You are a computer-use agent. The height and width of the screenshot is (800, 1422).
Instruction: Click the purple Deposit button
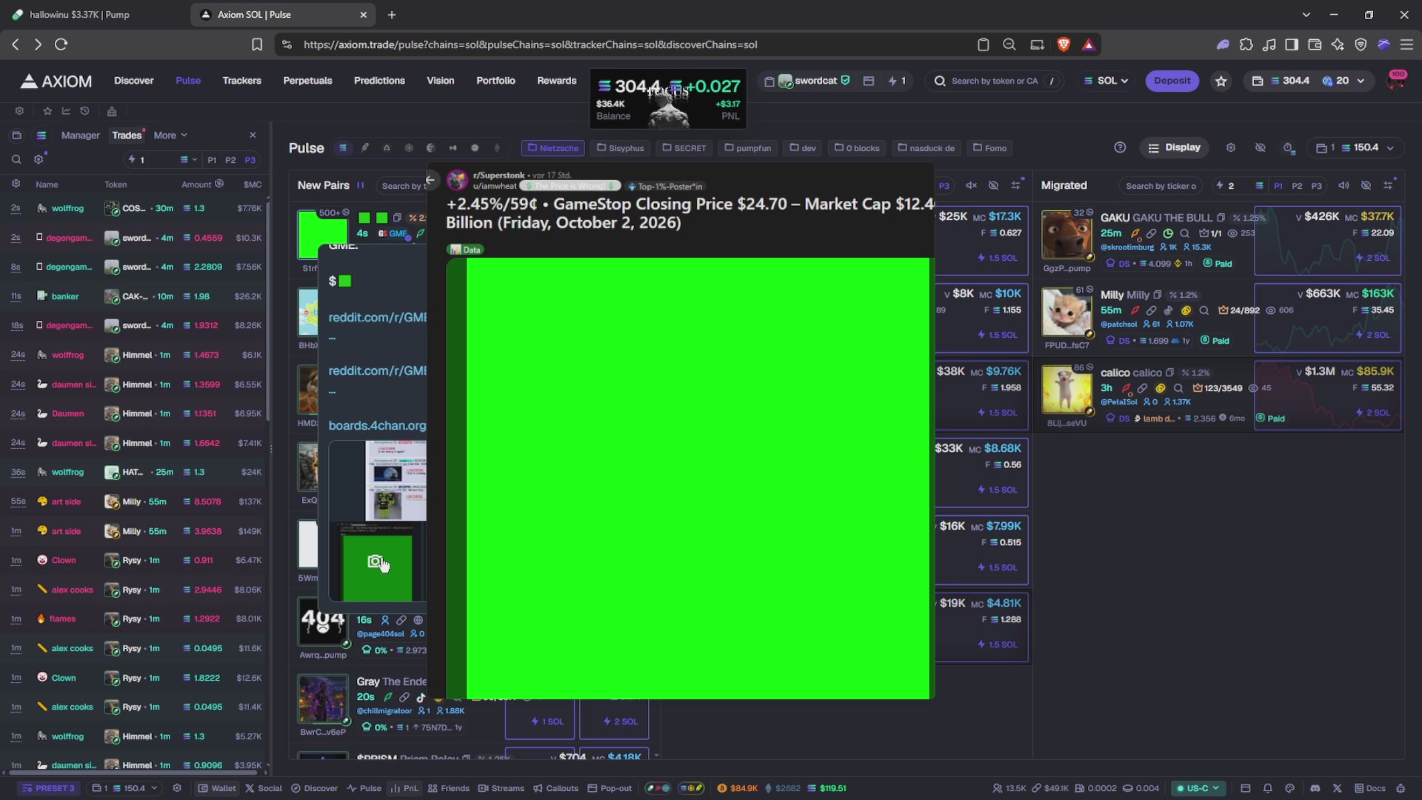pyautogui.click(x=1172, y=81)
